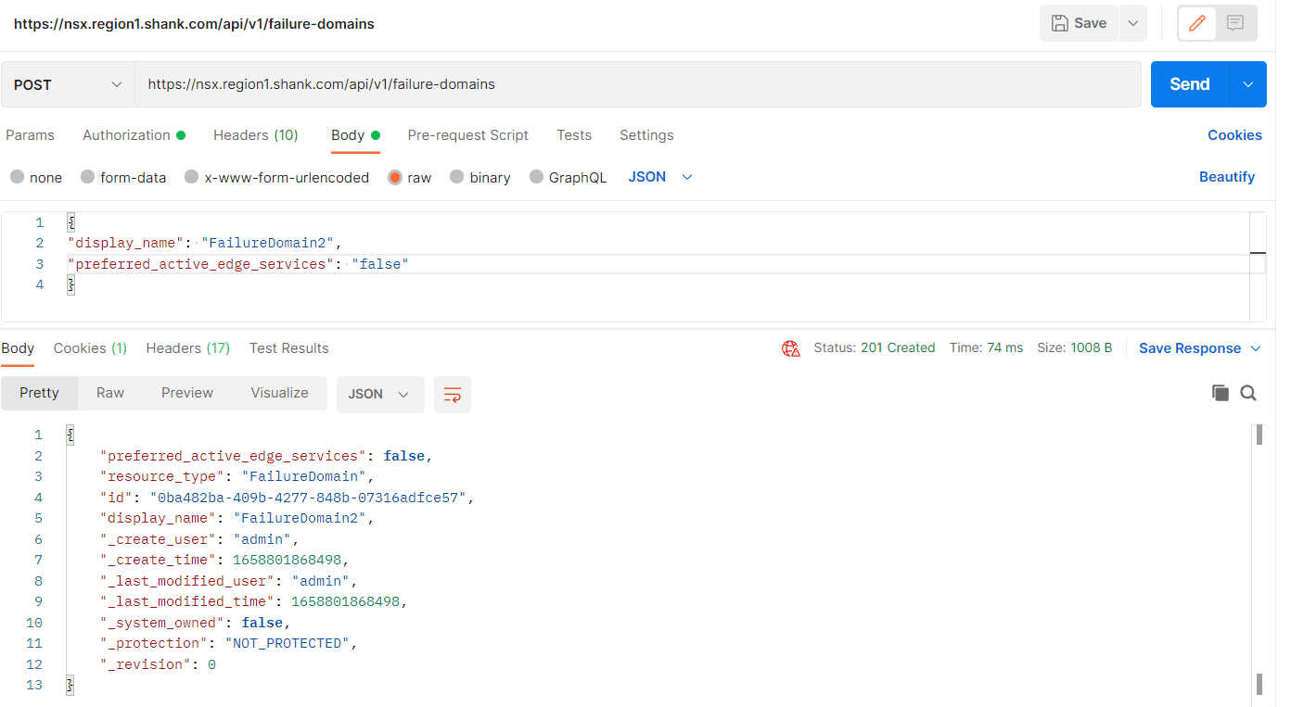Select the binary body radio button
Screen dimensions: 1291x707
pos(456,177)
